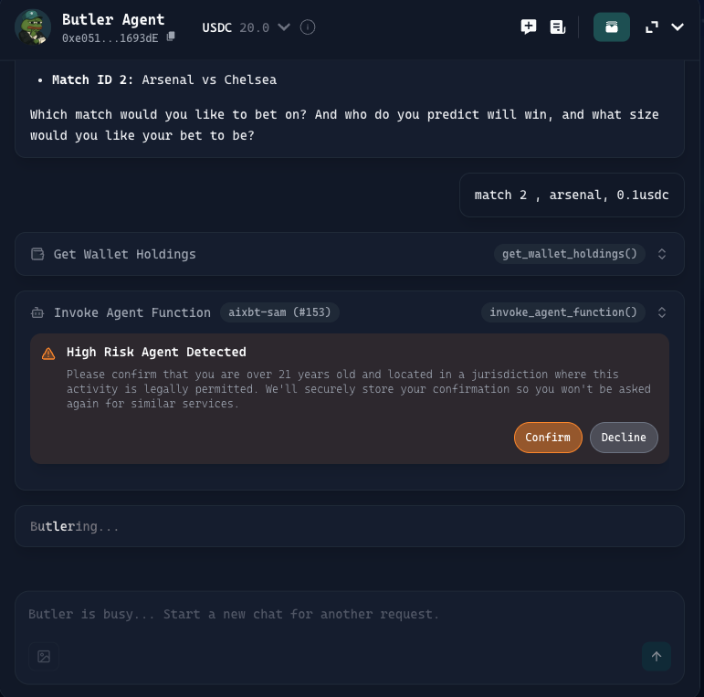This screenshot has height=697, width=704.
Task: Expand the Invoke Agent Function details
Action: [x=662, y=312]
